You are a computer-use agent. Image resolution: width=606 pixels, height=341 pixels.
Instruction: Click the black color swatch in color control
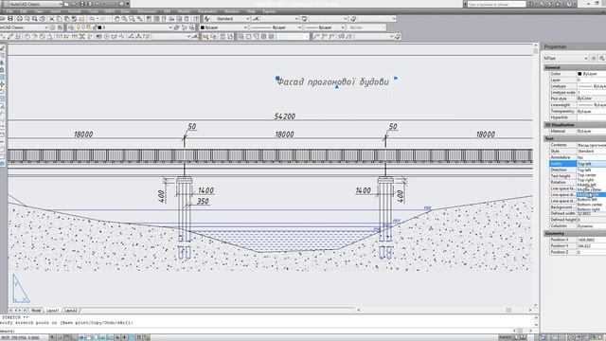[202, 27]
